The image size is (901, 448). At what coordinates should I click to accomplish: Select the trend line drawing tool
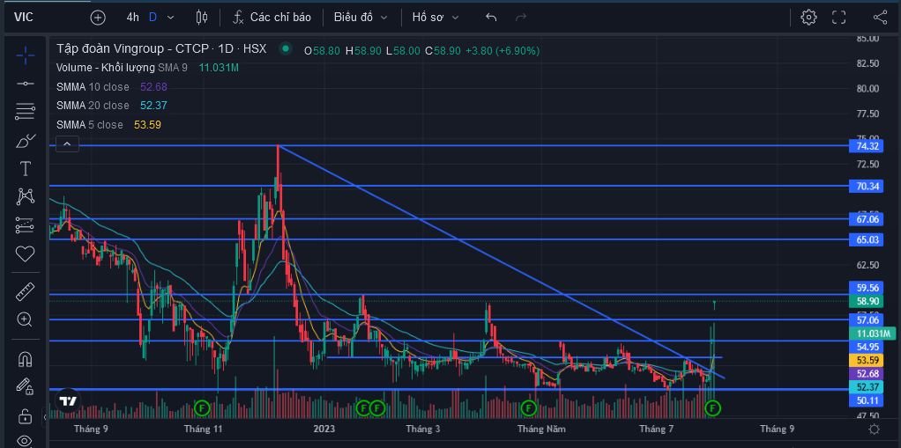tap(26, 84)
